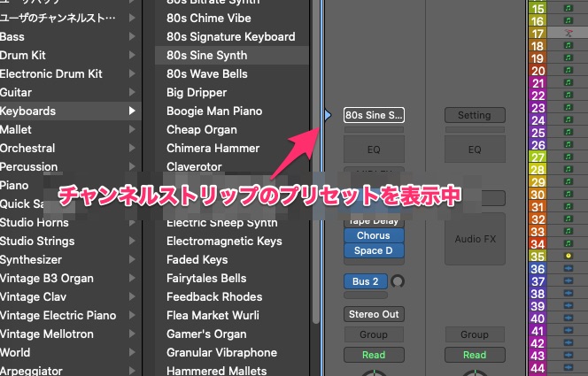Click the blue audio icon on track 44

click(569, 367)
